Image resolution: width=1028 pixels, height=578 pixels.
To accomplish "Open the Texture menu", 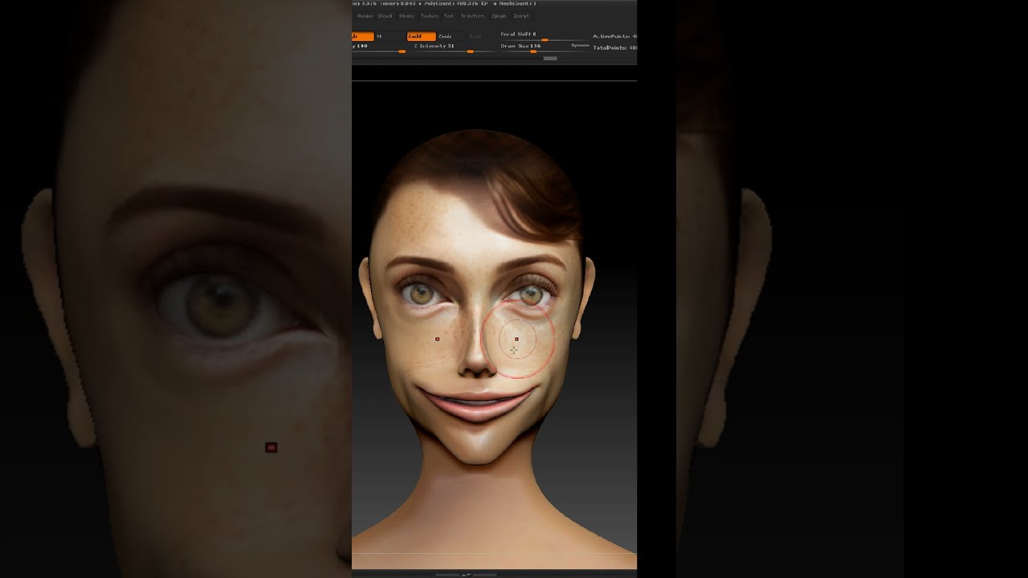I will (430, 16).
